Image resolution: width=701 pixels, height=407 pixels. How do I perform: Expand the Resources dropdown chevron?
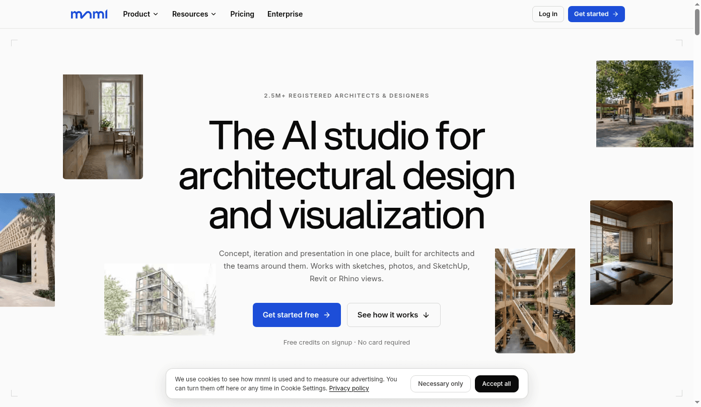(214, 14)
